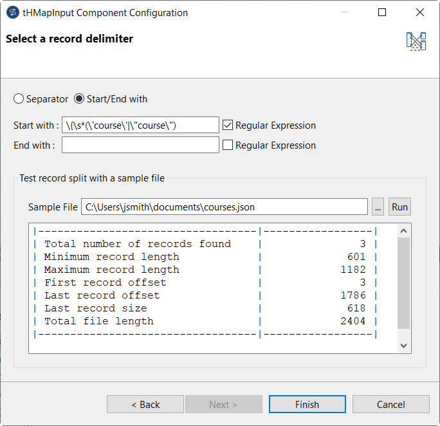Image resolution: width=440 pixels, height=426 pixels.
Task: Enable Regular Expression for End with
Action: coord(228,145)
